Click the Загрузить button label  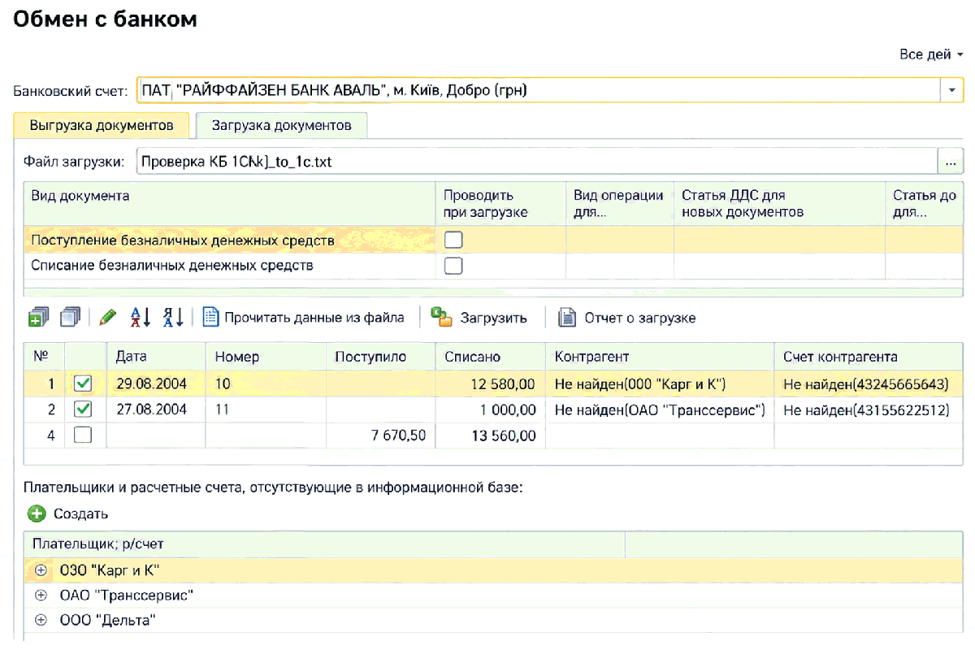pyautogui.click(x=494, y=318)
